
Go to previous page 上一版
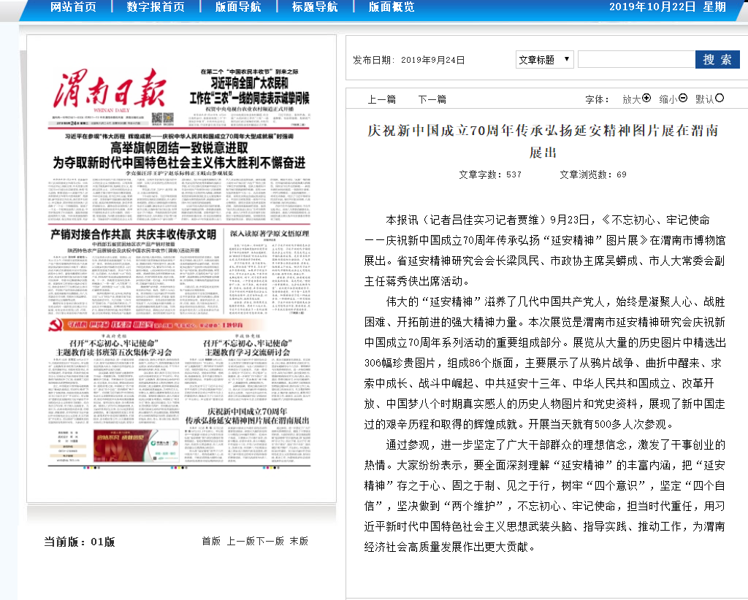tap(241, 541)
